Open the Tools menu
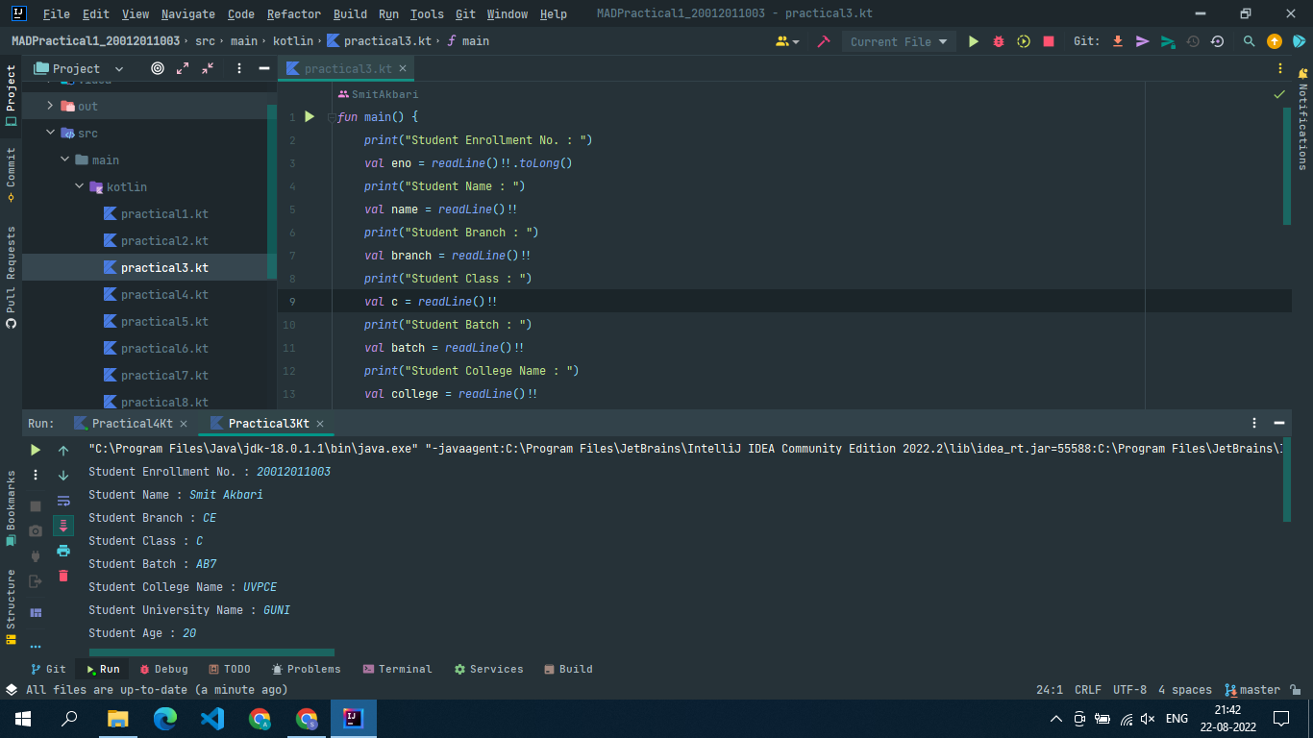 click(x=427, y=13)
